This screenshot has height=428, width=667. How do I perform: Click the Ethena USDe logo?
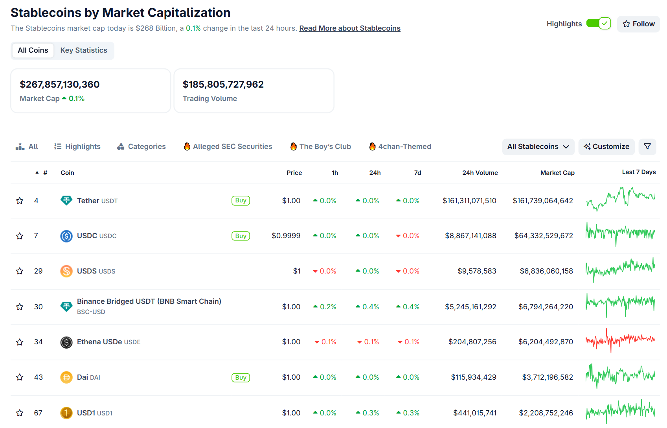point(66,342)
